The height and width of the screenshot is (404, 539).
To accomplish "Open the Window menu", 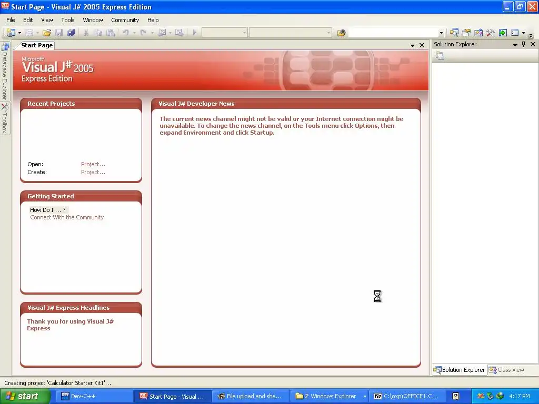I will [93, 20].
